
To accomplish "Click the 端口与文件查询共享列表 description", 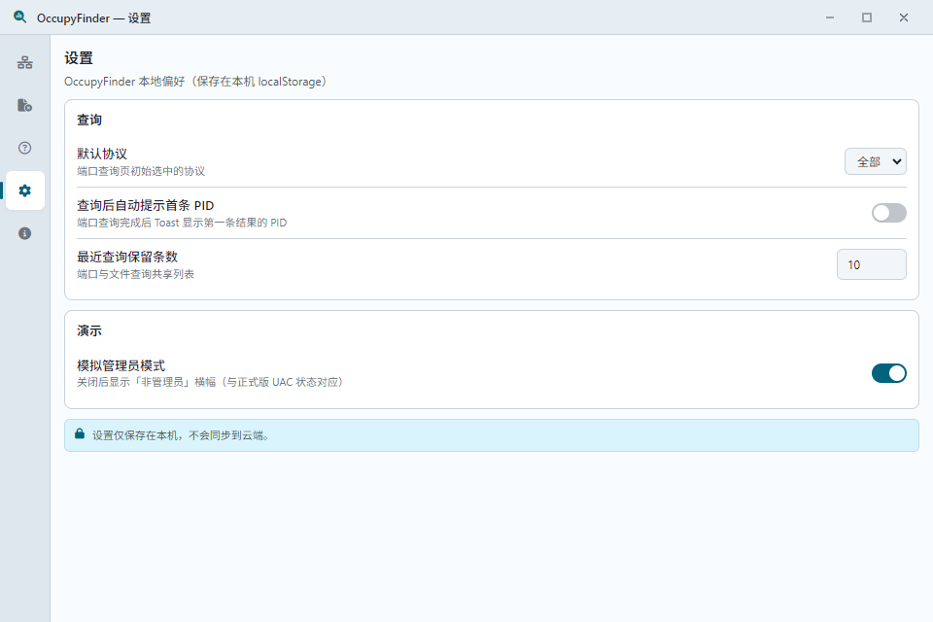I will (136, 274).
